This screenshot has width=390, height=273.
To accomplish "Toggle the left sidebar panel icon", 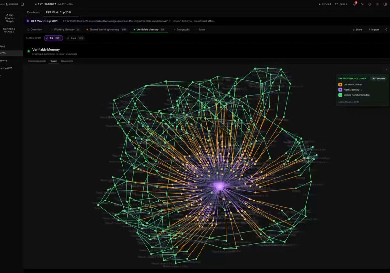I will pos(22,4).
